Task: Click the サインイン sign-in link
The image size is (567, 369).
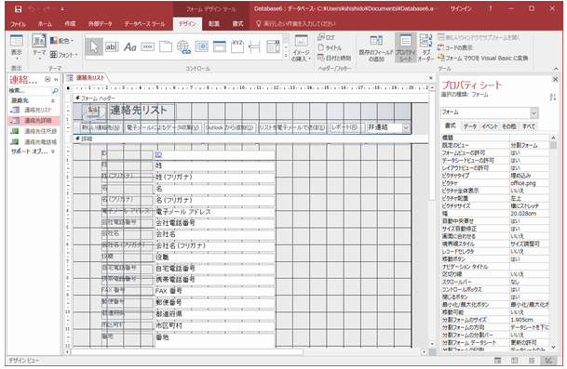Action: point(461,8)
